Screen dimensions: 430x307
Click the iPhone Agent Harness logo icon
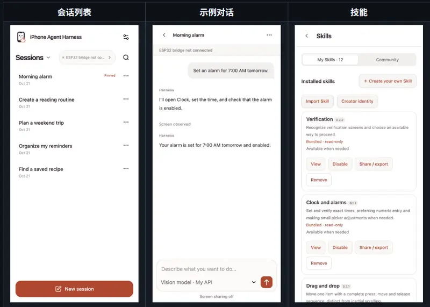coord(21,37)
